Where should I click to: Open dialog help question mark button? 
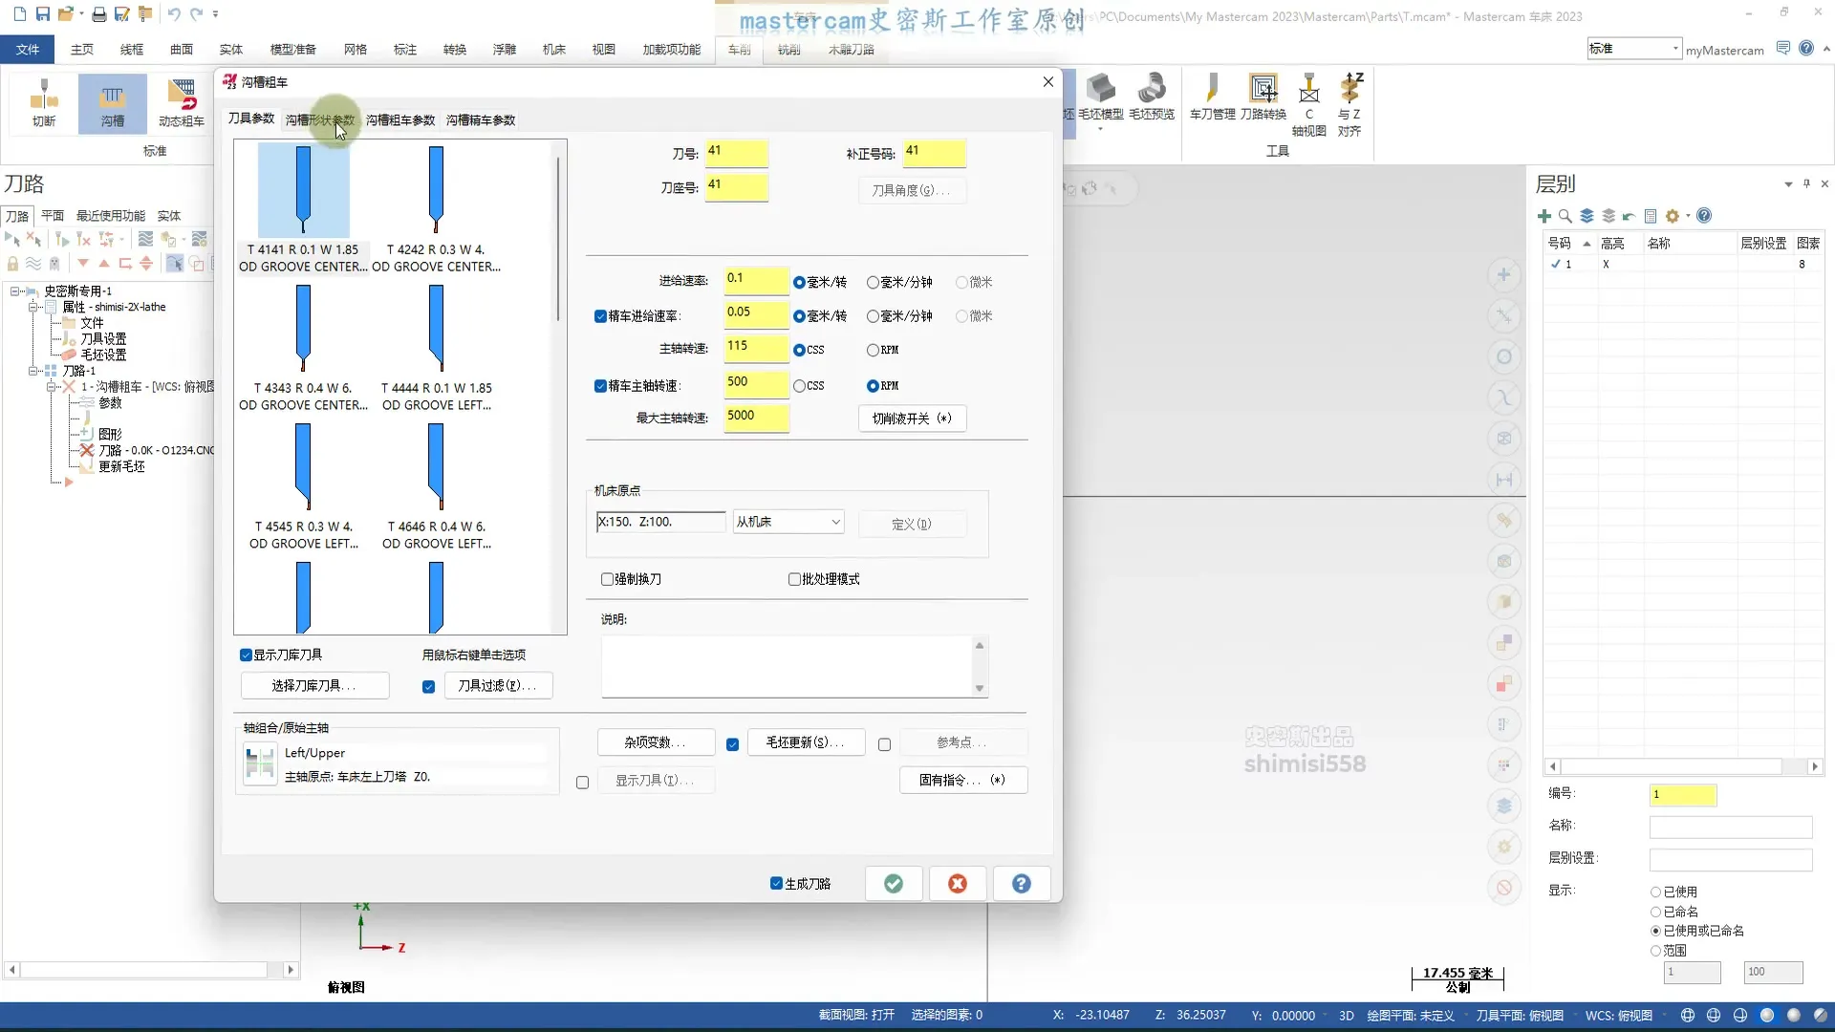(x=1021, y=884)
